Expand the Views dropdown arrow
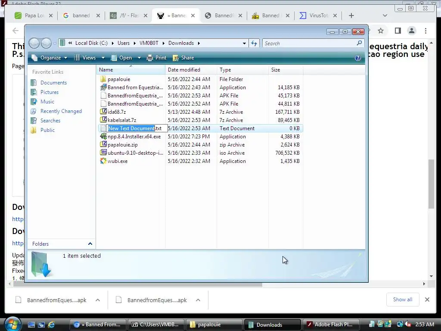Viewport: 441px width, 331px height. coord(103,58)
